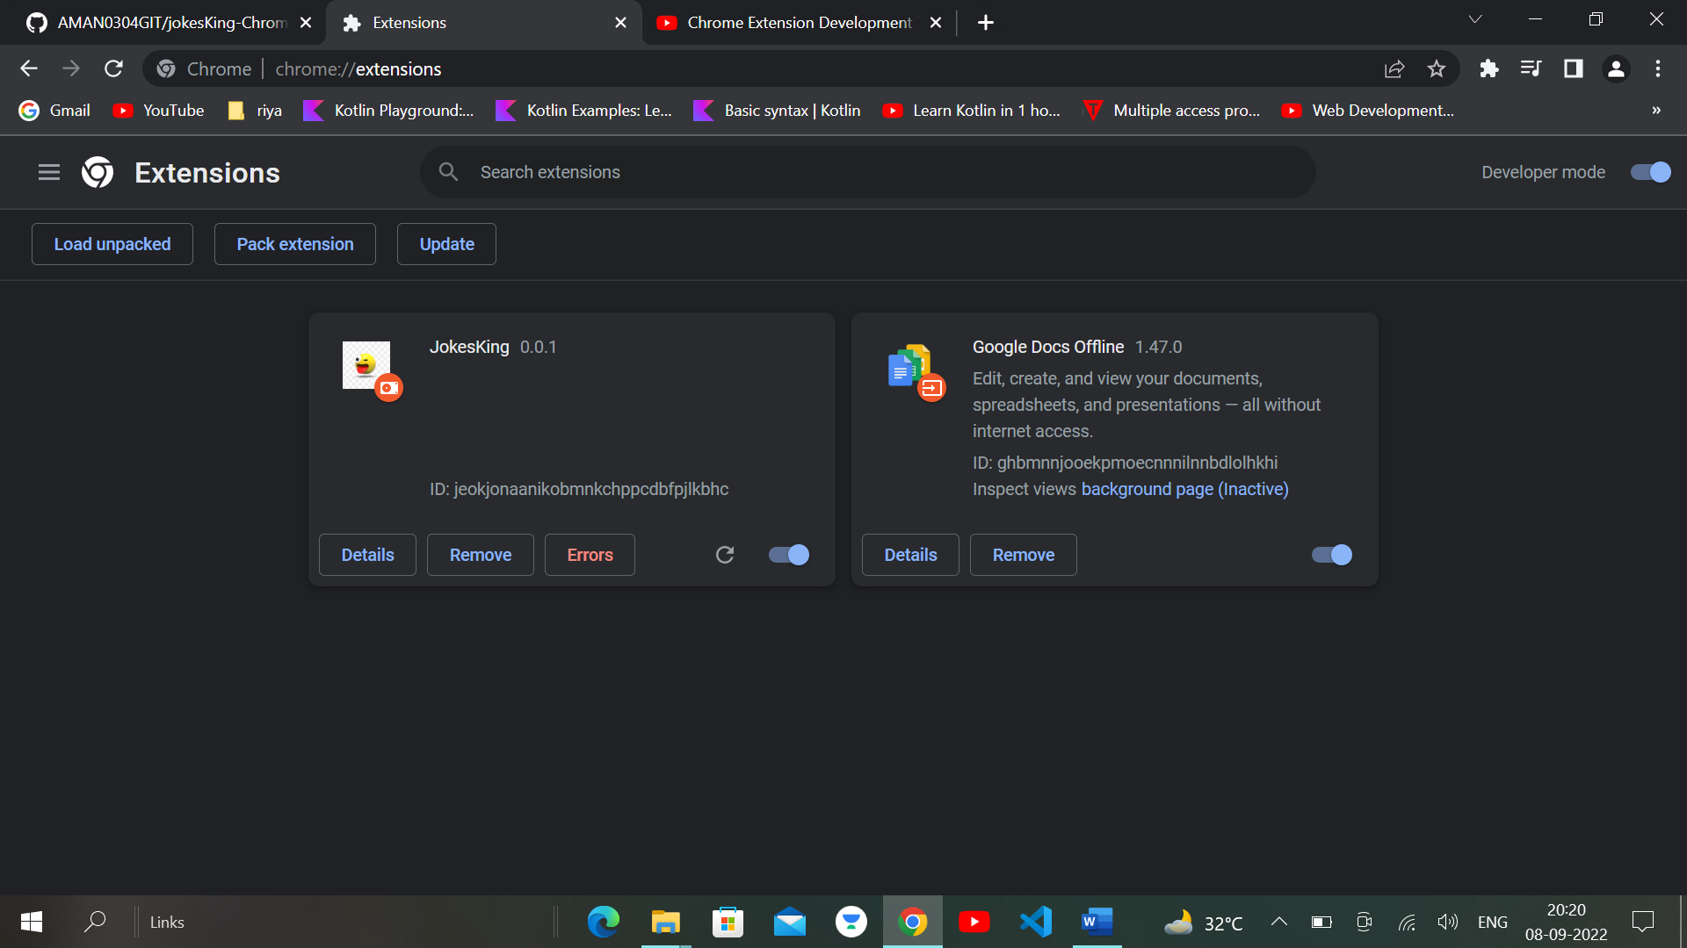The image size is (1687, 948).
Task: Open media controls icon in toolbar
Action: pos(1531,68)
